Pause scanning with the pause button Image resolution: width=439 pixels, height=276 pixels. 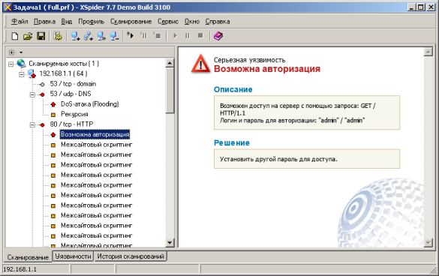(x=188, y=36)
